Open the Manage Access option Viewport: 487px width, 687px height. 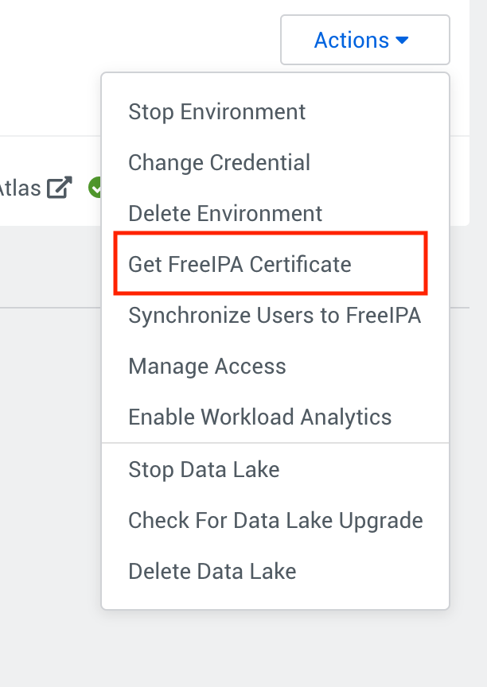[207, 367]
